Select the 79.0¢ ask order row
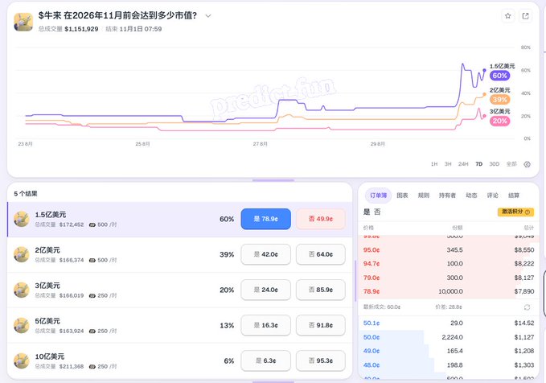This screenshot has width=546, height=383. (449, 278)
